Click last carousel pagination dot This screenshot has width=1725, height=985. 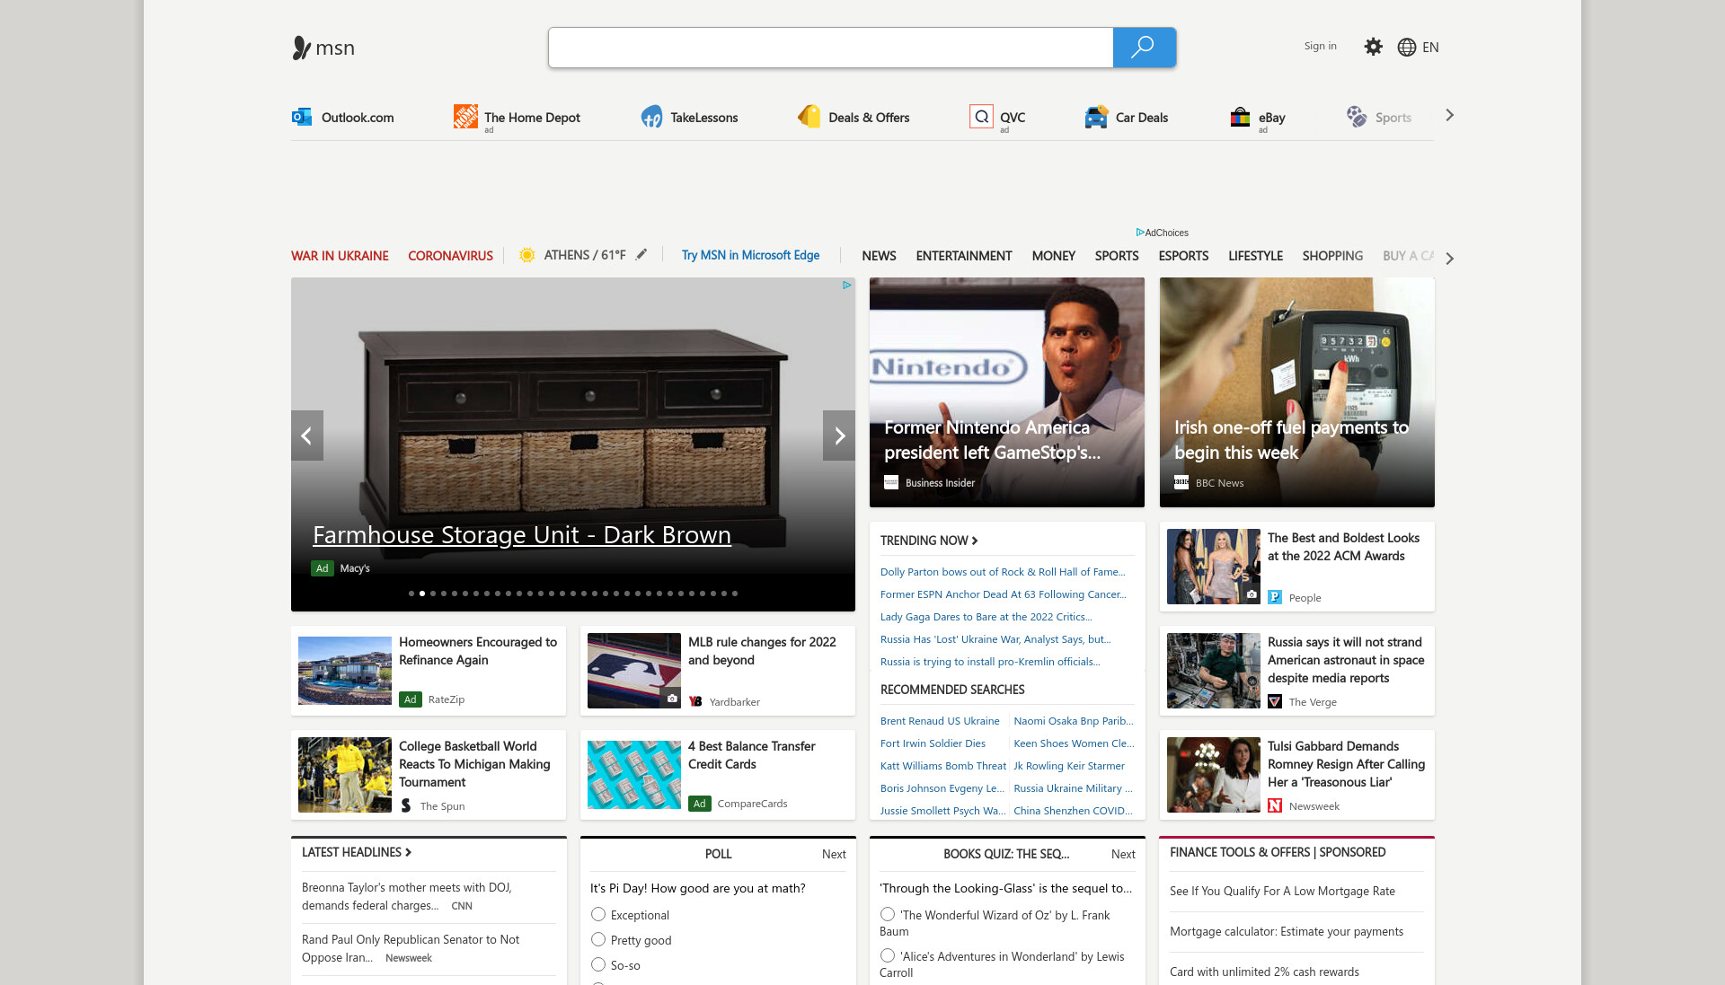tap(735, 594)
